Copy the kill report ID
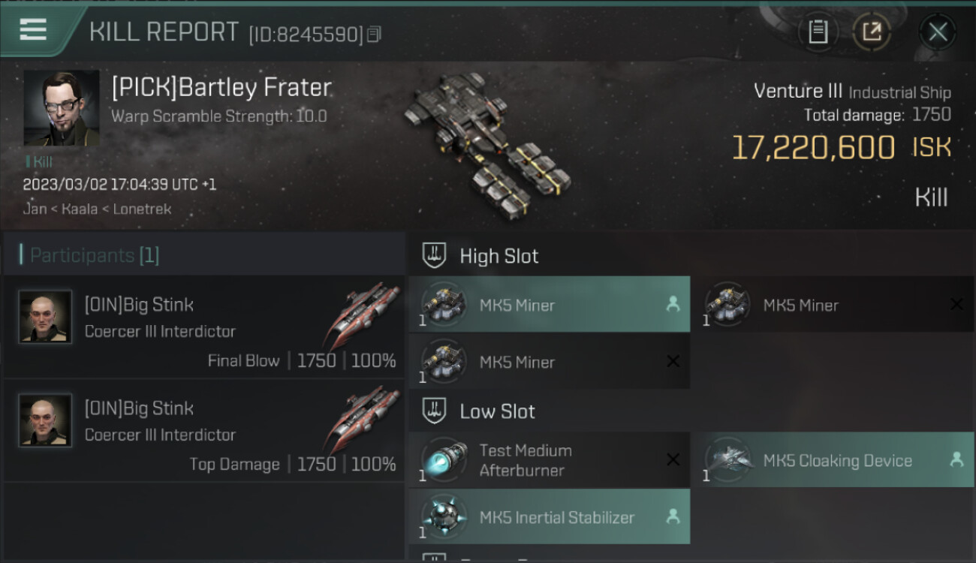 coord(374,34)
